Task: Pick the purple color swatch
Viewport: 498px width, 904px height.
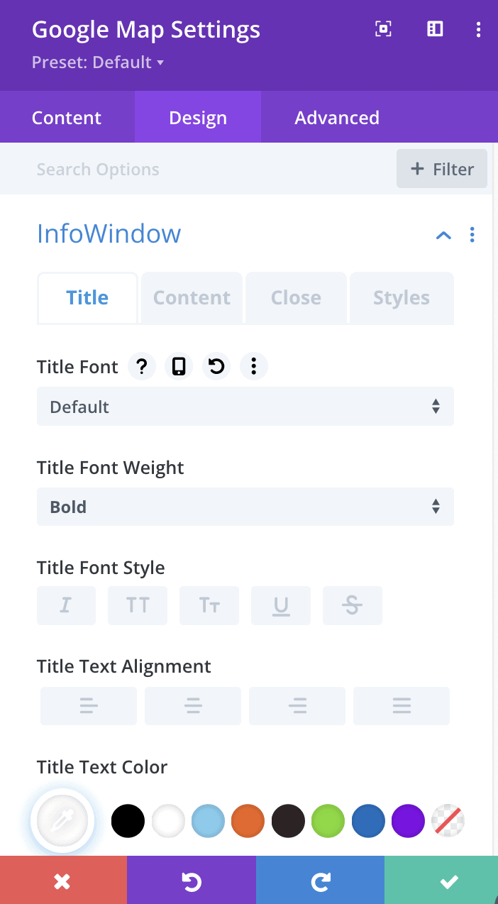Action: point(408,821)
